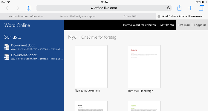The image size is (208, 111).
Task: Open the Safari share sheet icon
Action: (x=179, y=8)
